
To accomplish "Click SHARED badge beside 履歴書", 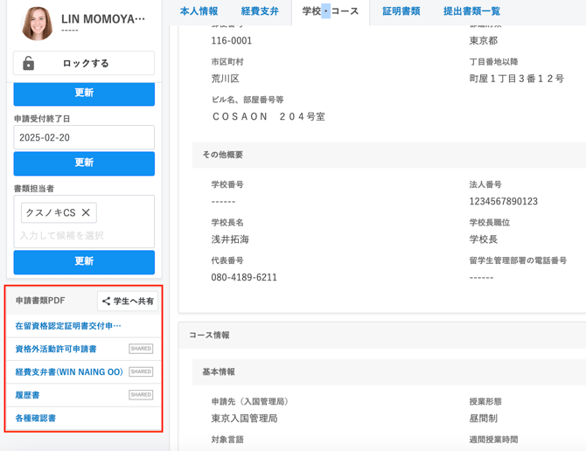I will (141, 395).
